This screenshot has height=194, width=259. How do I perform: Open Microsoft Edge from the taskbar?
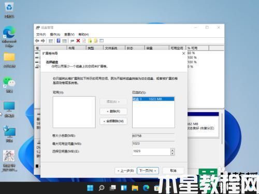point(146,188)
